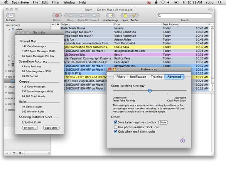This screenshot has height=170, width=226.
Task: Open the Help menu
Action: click(83, 2)
